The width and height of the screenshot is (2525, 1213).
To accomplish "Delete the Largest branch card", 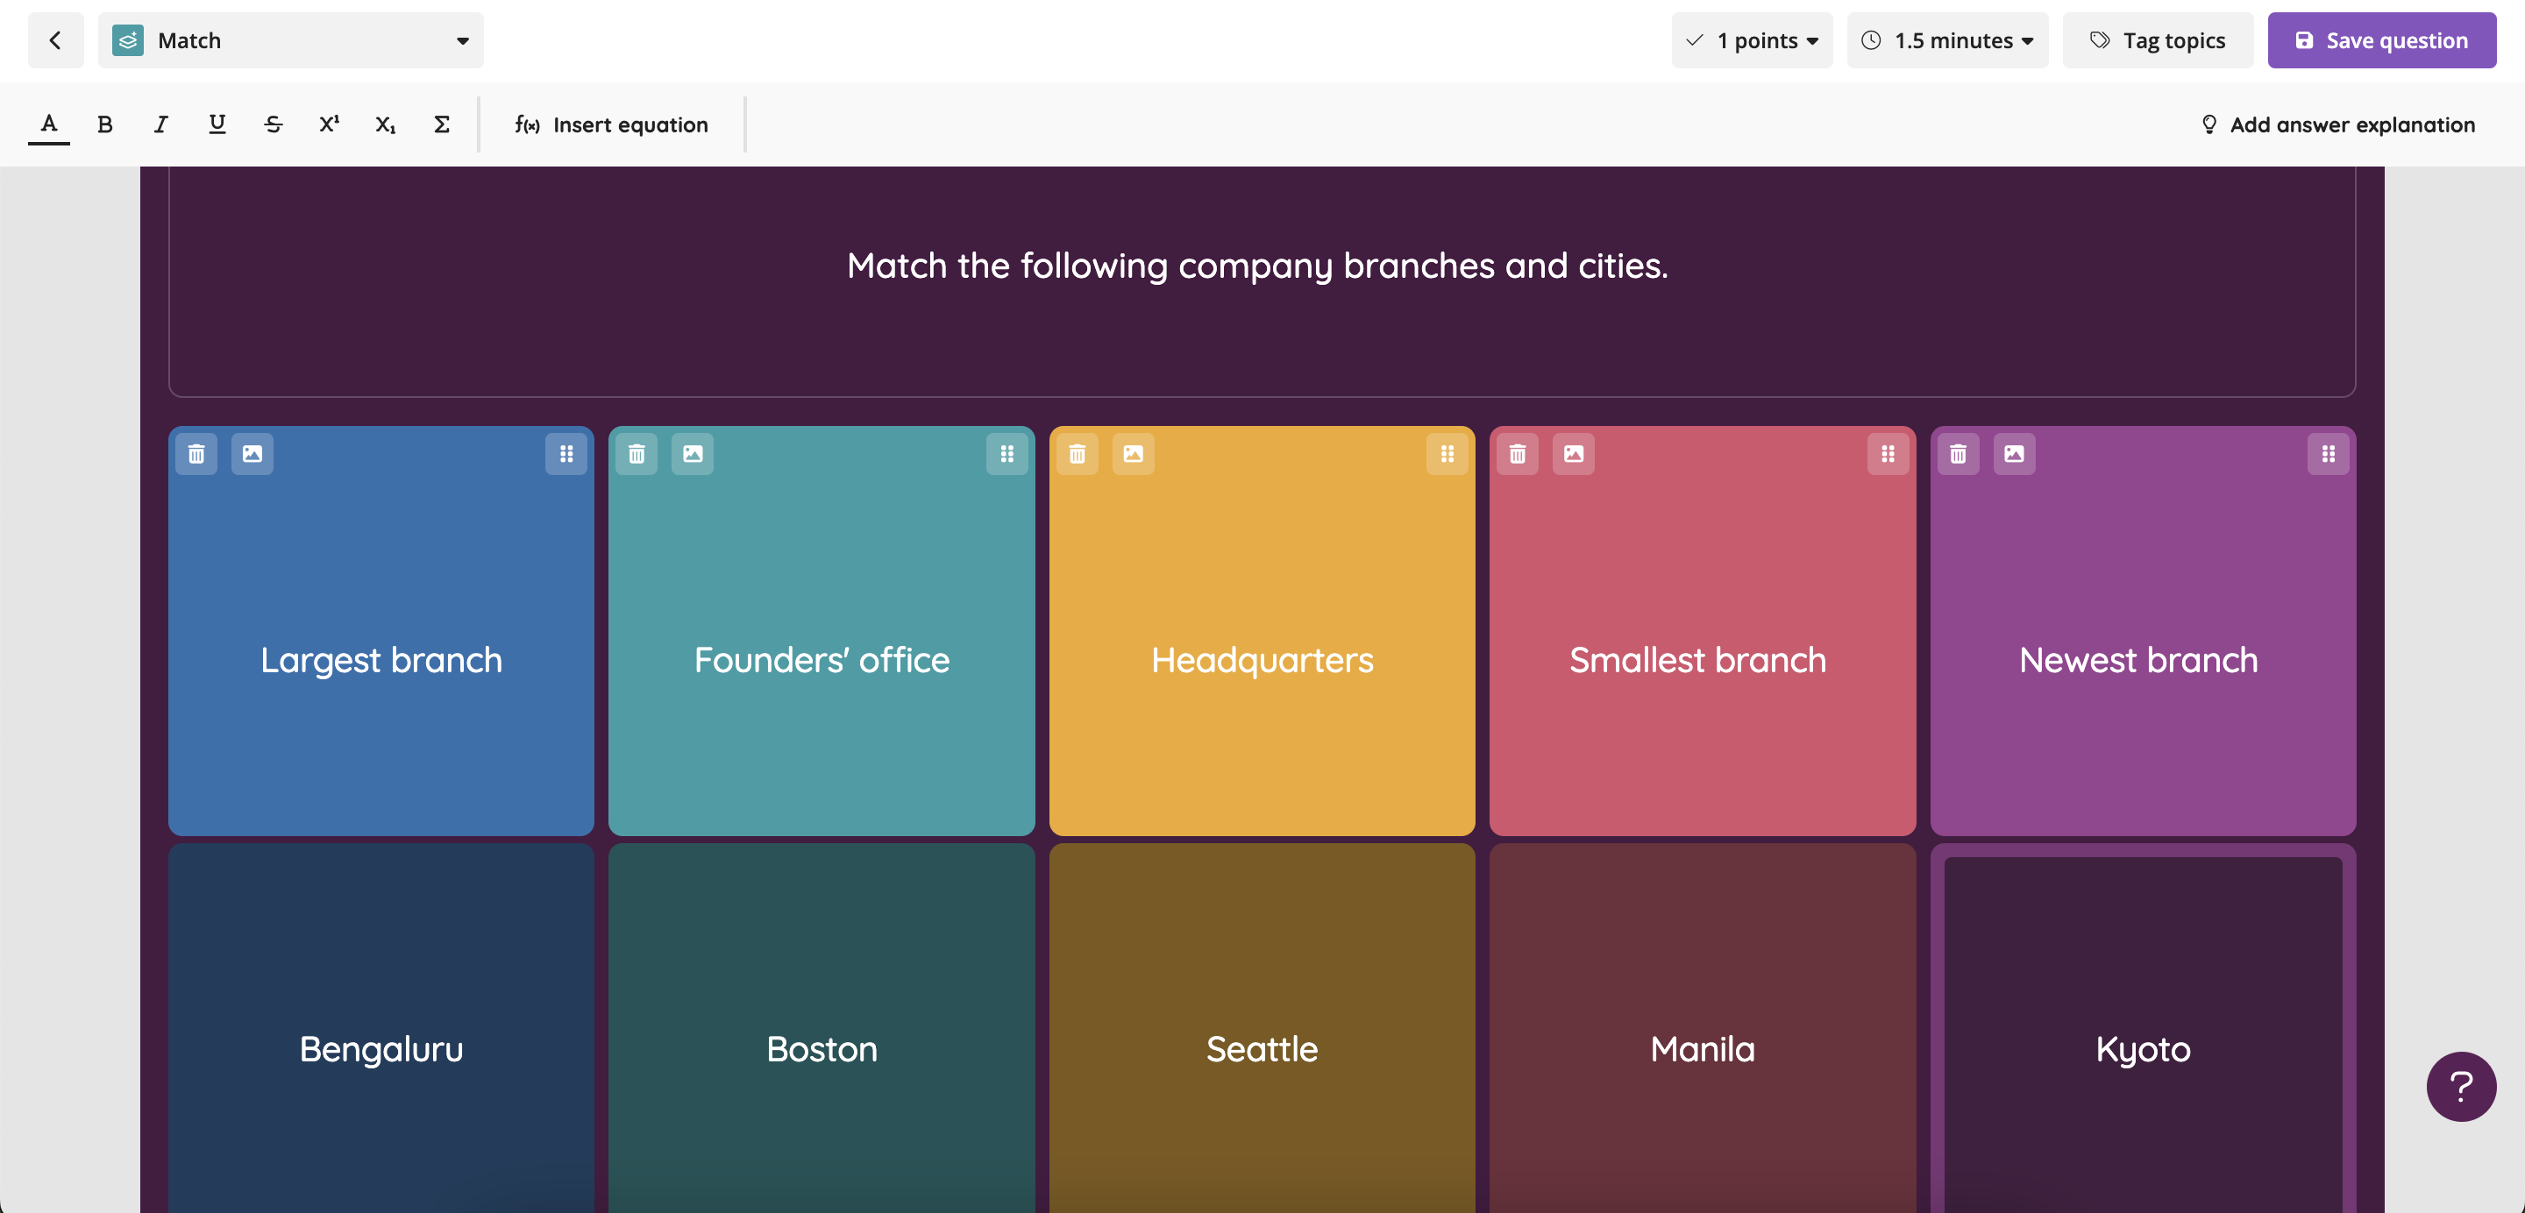I will [196, 454].
